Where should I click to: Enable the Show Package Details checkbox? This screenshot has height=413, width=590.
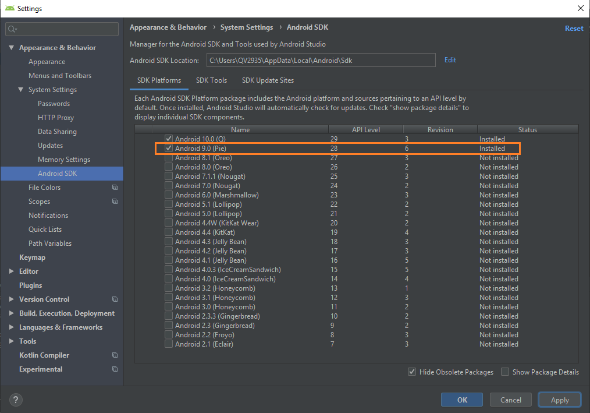coord(505,372)
